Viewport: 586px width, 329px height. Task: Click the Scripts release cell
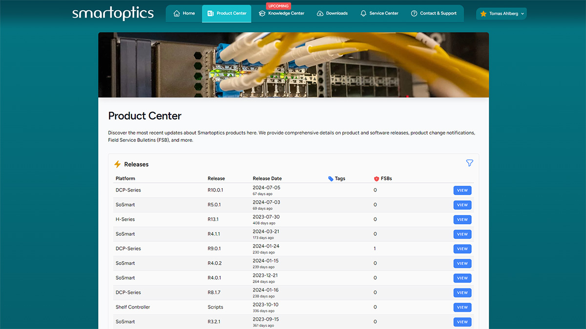(215, 307)
